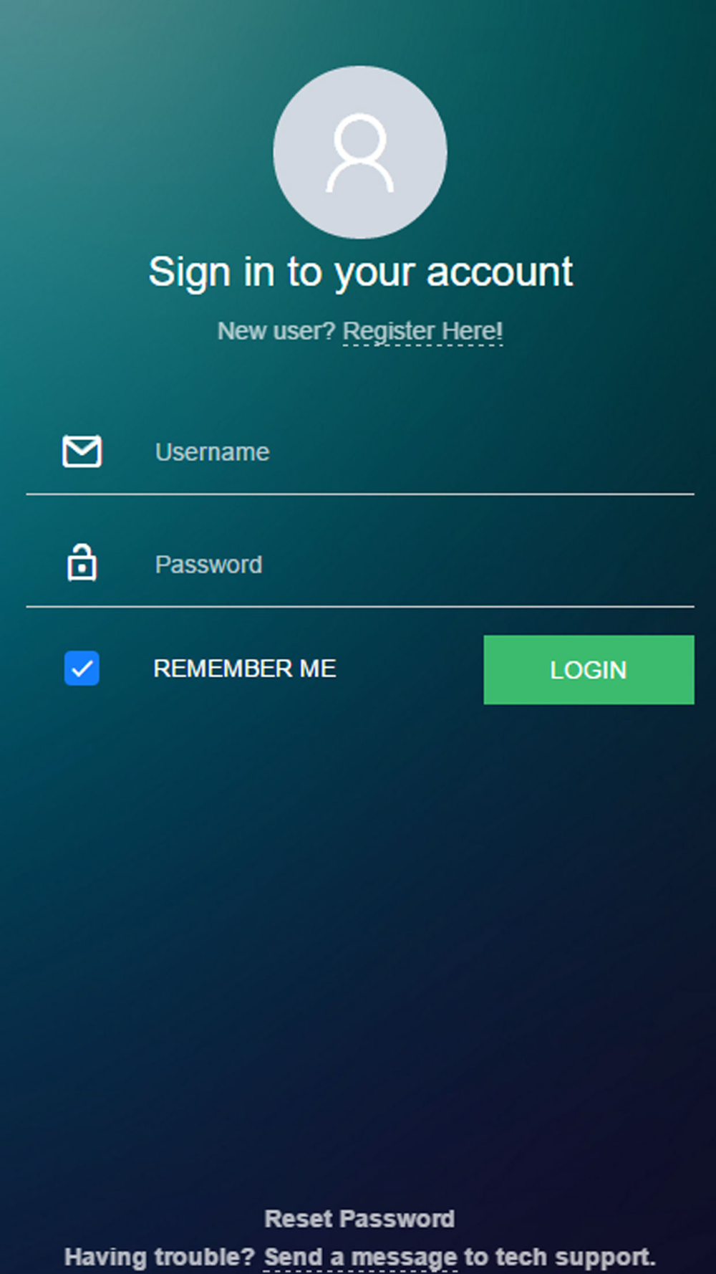Follow the Send a message link
Viewport: 716px width, 1274px height.
coord(361,1257)
